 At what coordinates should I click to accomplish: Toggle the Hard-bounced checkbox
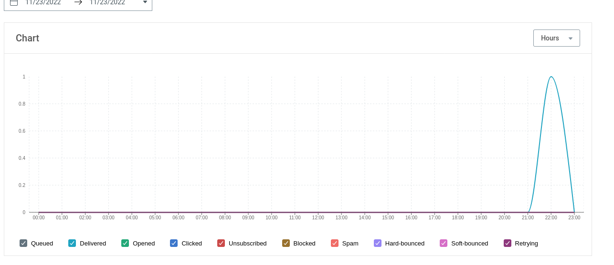coord(378,243)
